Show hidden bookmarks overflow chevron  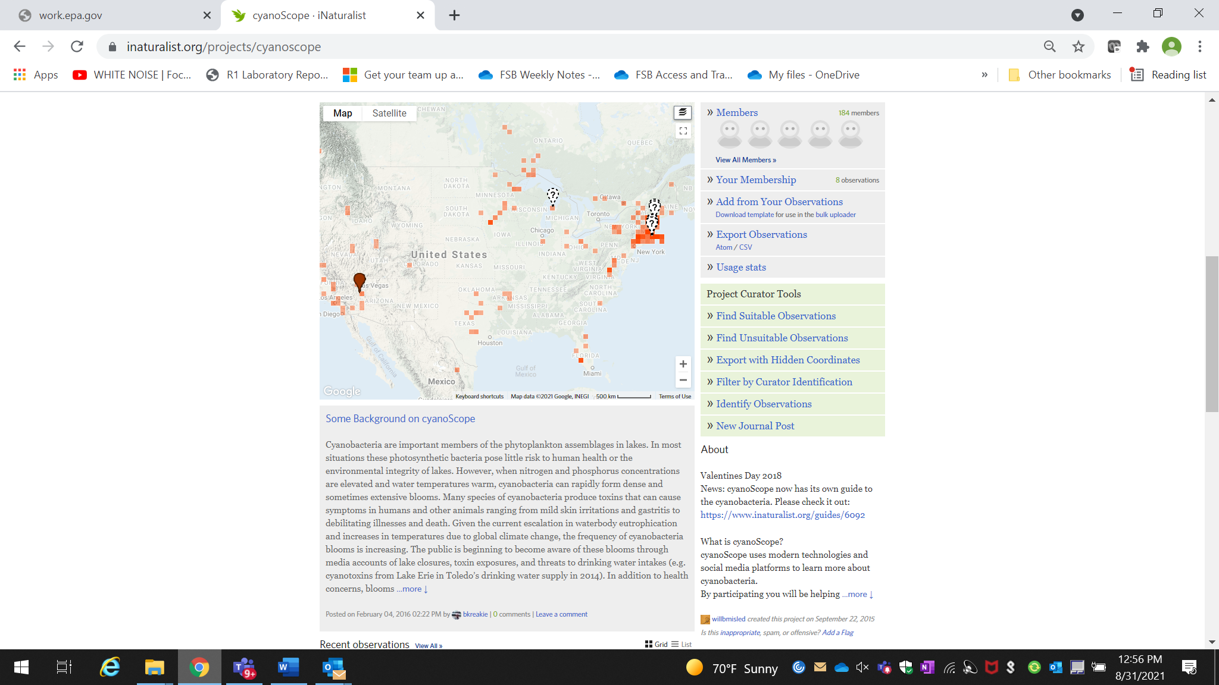tap(984, 75)
